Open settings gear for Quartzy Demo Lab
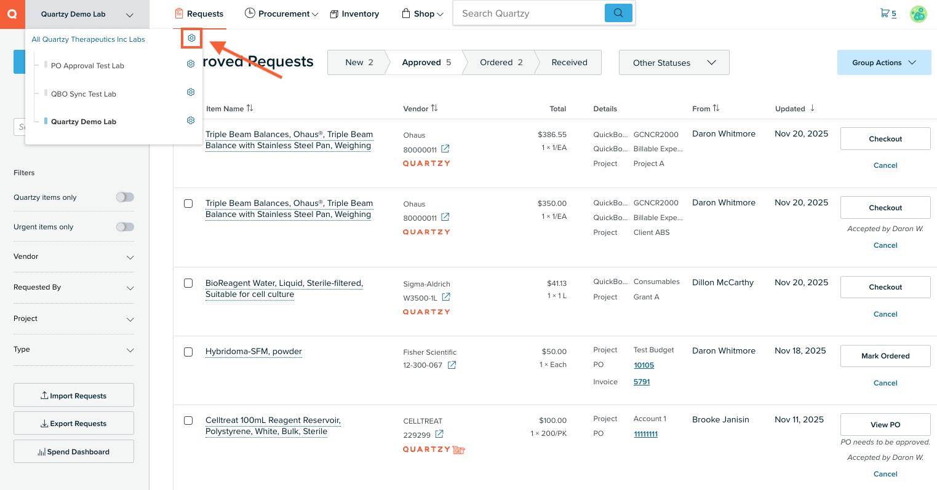 pyautogui.click(x=191, y=121)
